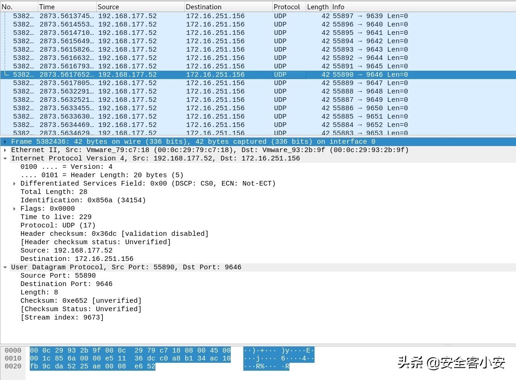Select the Time to live: 229 field
516x380 pixels.
[x=56, y=217]
